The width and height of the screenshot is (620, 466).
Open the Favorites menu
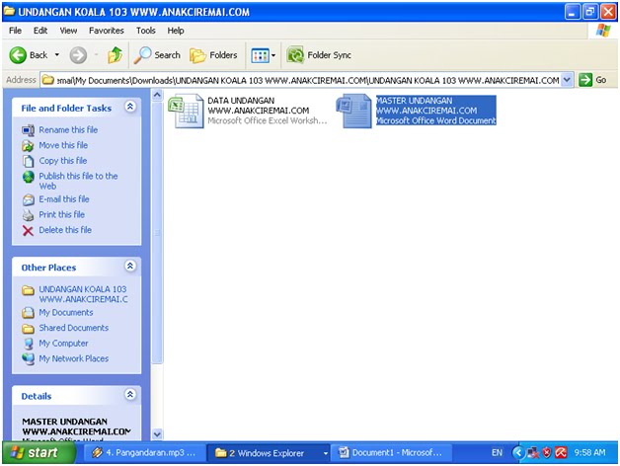(x=107, y=31)
